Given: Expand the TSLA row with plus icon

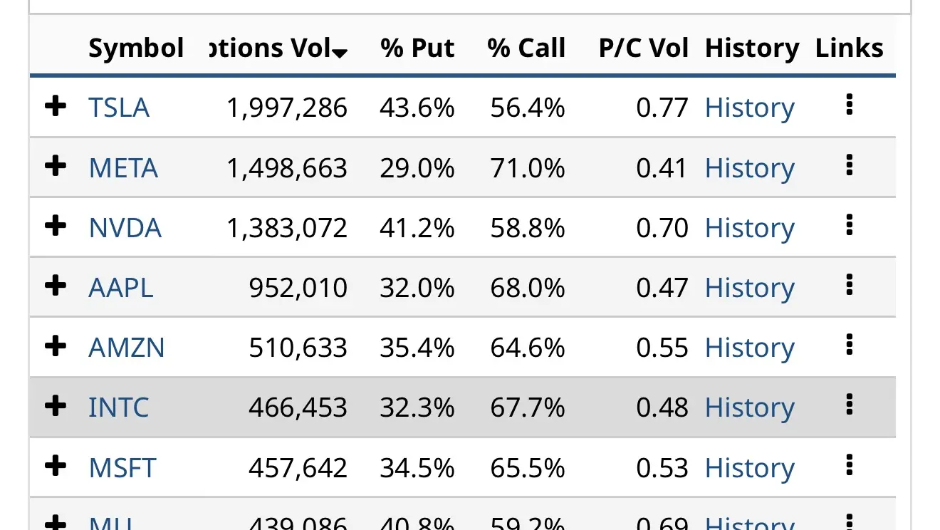Looking at the screenshot, I should tap(55, 106).
